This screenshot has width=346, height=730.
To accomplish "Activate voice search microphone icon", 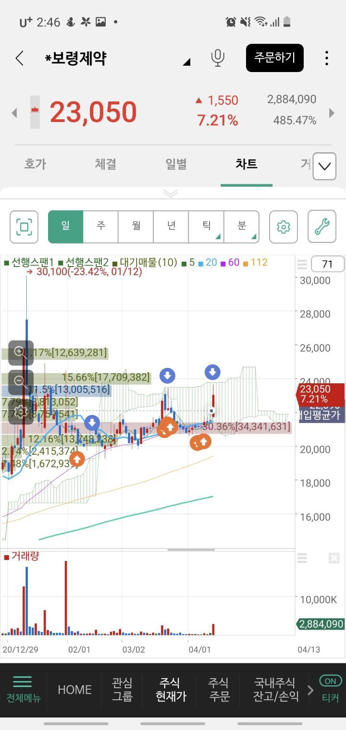I will (218, 58).
